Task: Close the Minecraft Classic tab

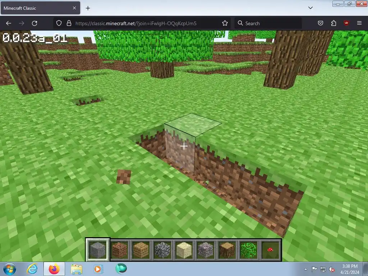Action: (x=74, y=8)
